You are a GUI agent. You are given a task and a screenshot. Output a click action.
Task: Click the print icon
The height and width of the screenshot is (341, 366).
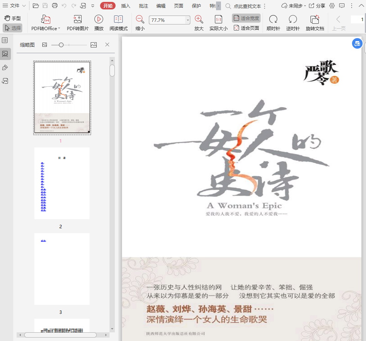point(55,6)
